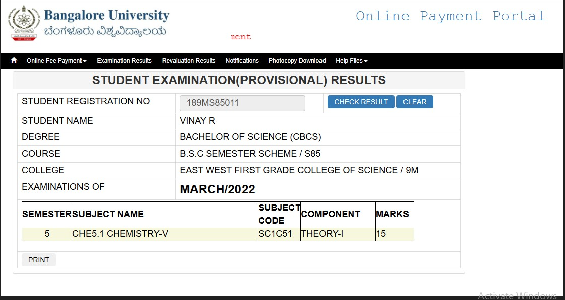Expand the Help Files dropdown
The image size is (565, 300).
(x=351, y=61)
